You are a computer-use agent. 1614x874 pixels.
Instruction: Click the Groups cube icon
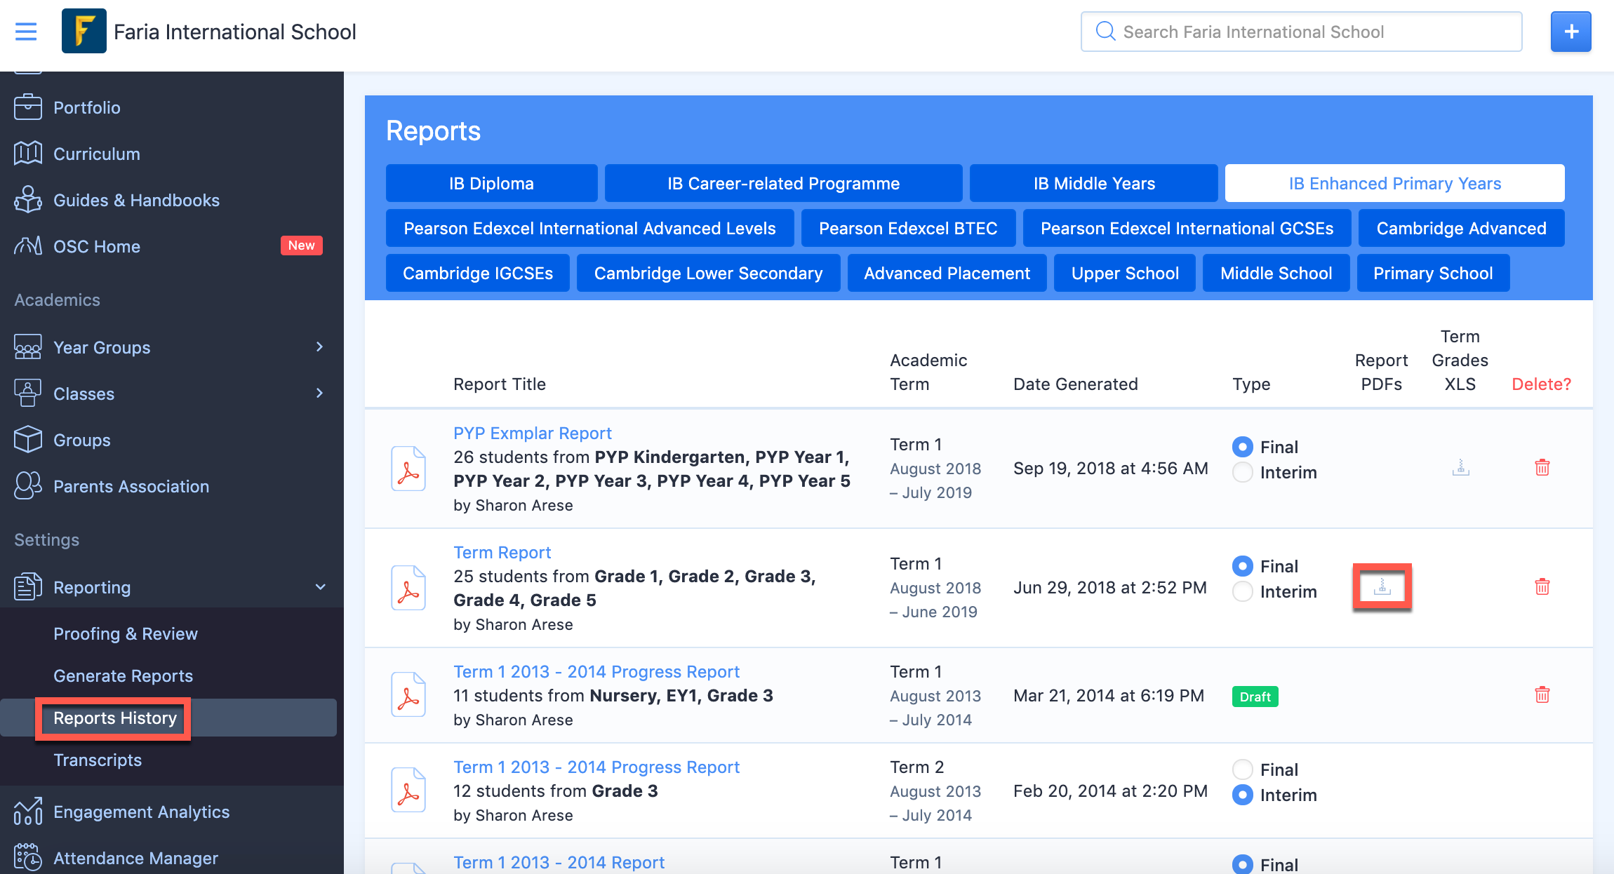[x=28, y=440]
